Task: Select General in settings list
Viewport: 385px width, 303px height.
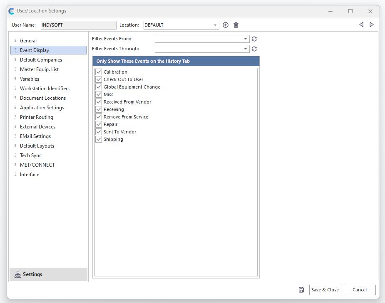Action: (49, 40)
